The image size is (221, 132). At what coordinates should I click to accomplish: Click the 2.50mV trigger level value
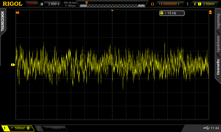[209, 4]
